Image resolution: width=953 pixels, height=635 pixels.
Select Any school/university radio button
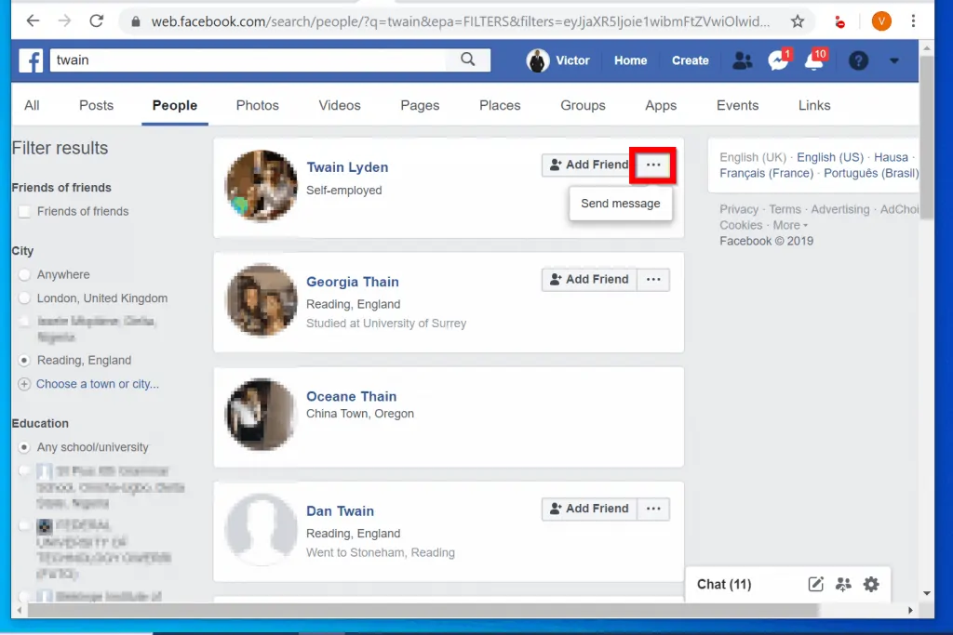coord(24,447)
